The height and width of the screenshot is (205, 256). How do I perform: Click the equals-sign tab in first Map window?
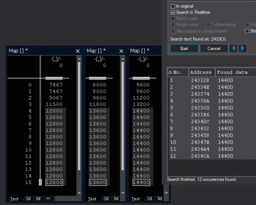click(48, 199)
